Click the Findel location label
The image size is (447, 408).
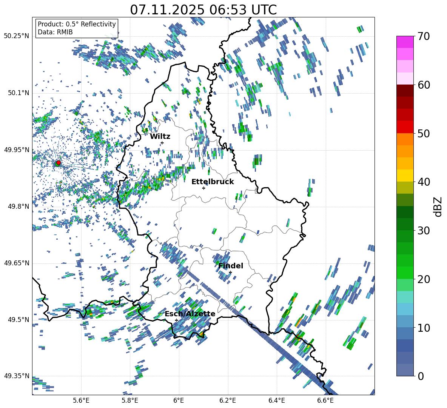pyautogui.click(x=231, y=266)
